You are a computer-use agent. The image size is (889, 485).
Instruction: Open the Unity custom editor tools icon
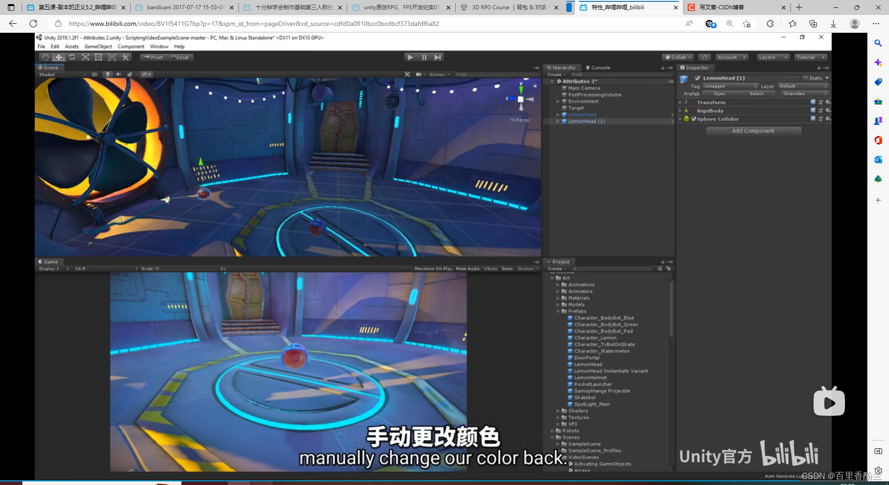coord(125,57)
